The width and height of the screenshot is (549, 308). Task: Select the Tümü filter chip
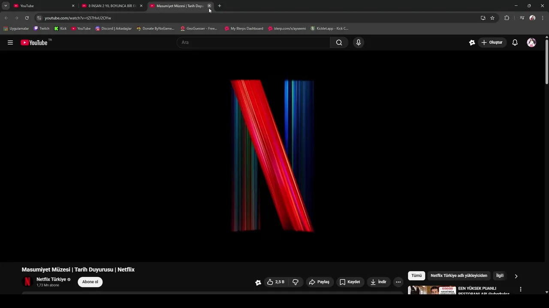[416, 275]
